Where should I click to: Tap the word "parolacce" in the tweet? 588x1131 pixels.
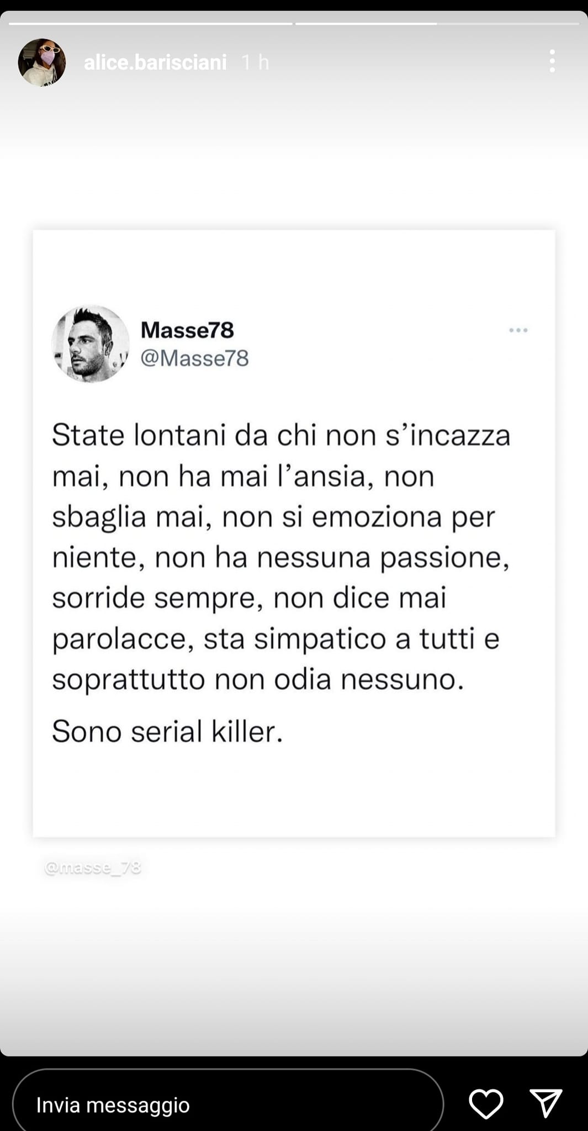[122, 639]
